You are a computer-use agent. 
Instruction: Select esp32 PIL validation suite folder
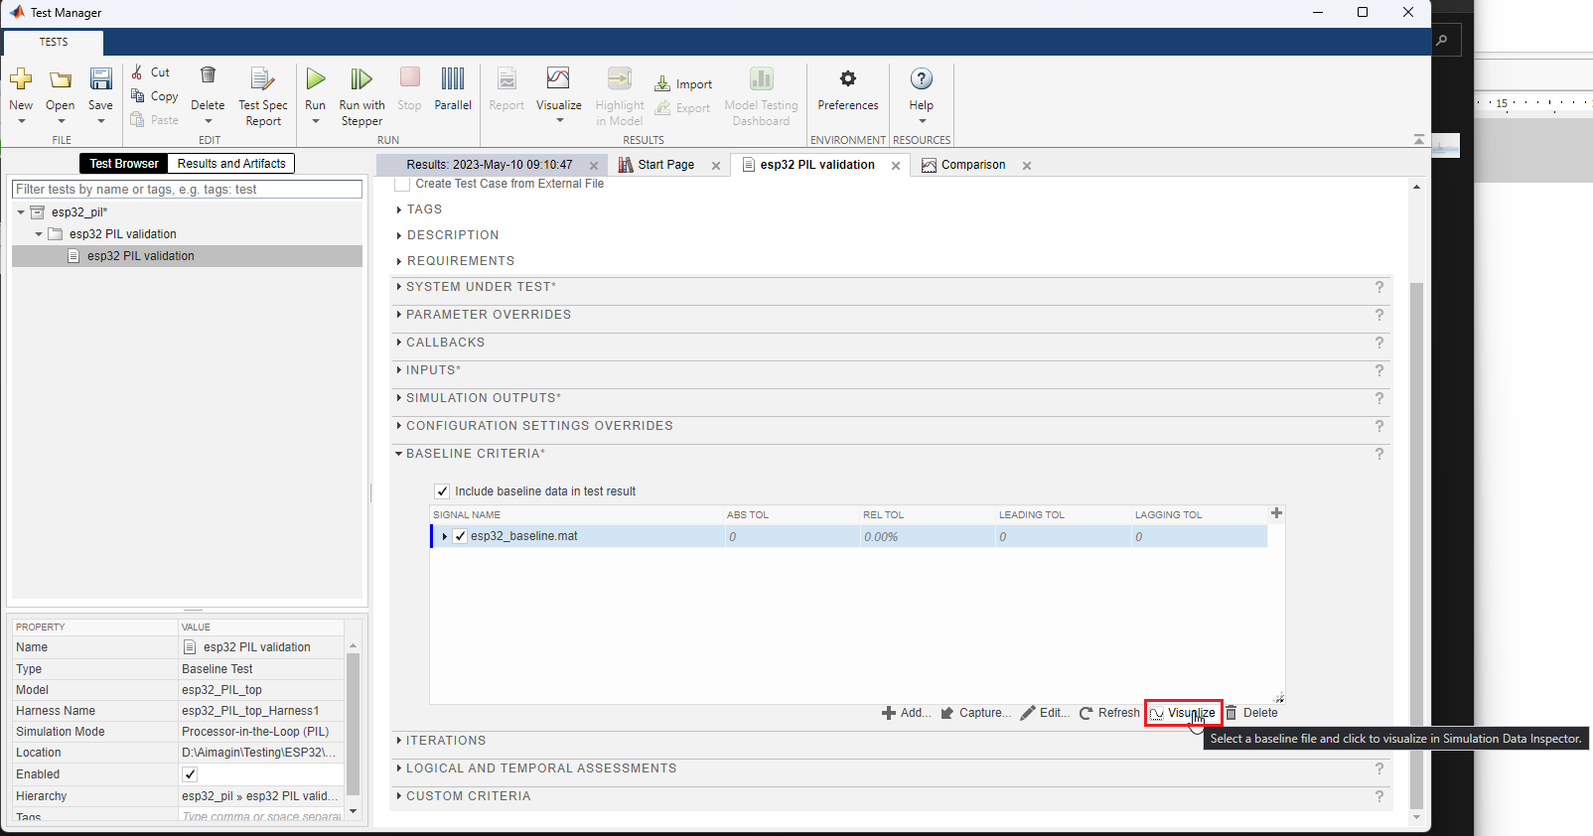[x=123, y=234]
